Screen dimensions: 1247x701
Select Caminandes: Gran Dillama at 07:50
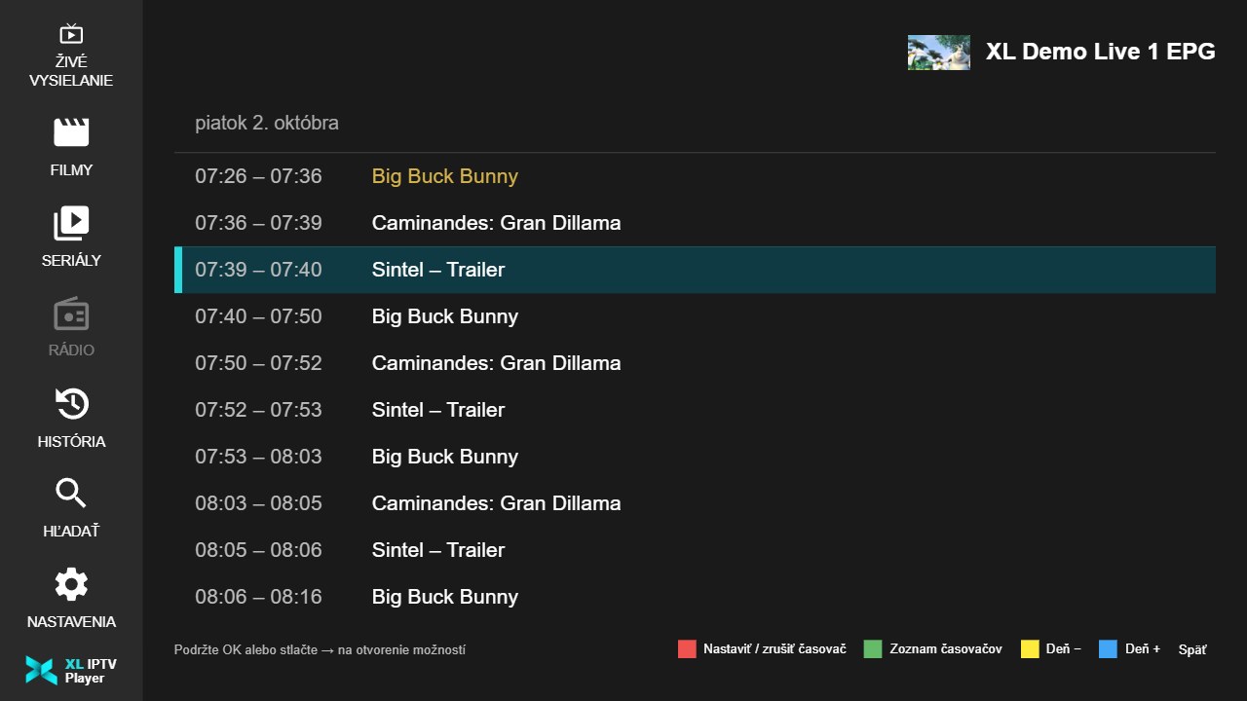tap(695, 363)
